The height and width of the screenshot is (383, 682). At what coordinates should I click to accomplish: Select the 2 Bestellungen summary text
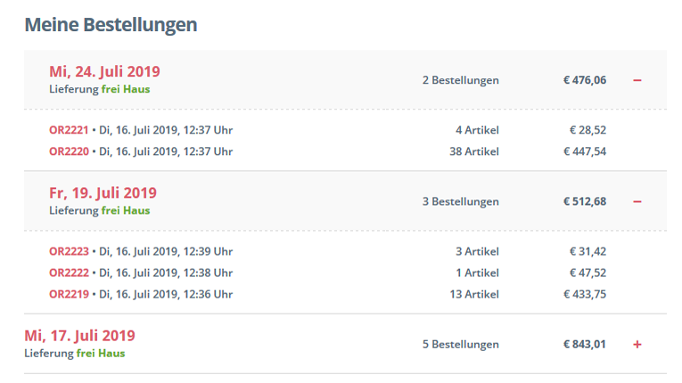461,80
